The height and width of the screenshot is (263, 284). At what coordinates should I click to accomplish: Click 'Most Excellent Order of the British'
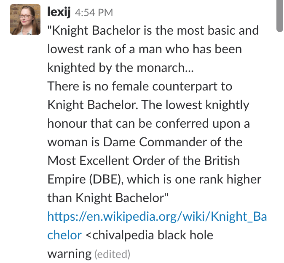(x=144, y=161)
